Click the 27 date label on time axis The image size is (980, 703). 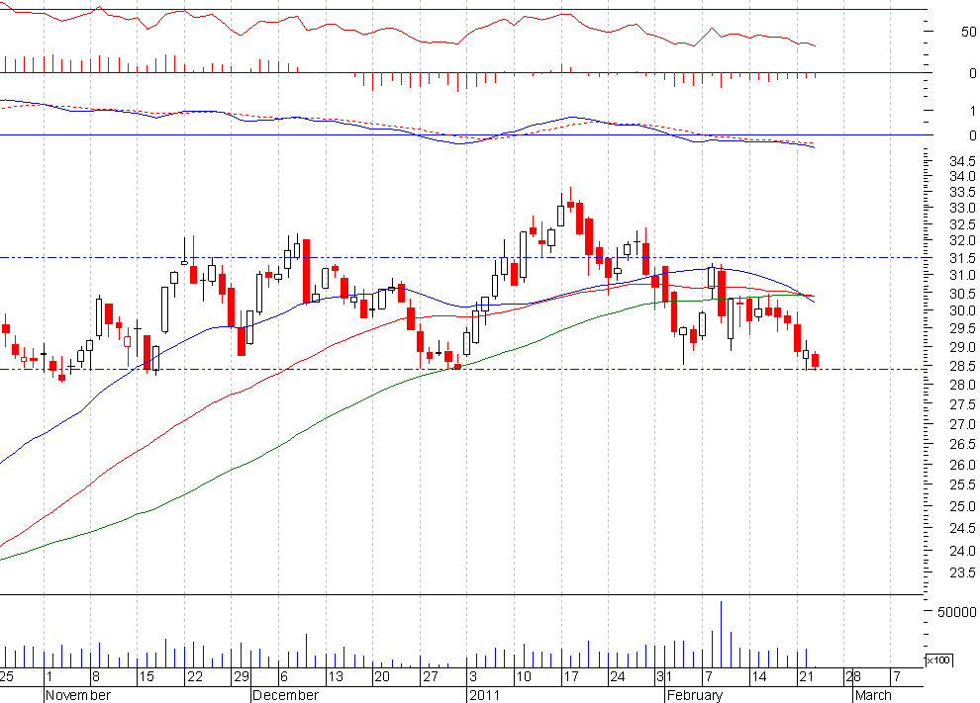pyautogui.click(x=431, y=676)
